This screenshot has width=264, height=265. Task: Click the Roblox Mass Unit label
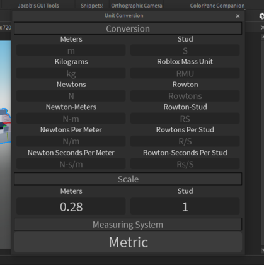(185, 62)
